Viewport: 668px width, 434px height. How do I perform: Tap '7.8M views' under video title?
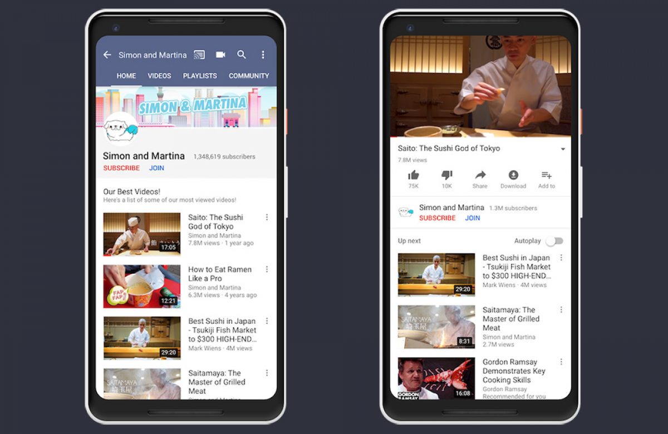(x=412, y=160)
